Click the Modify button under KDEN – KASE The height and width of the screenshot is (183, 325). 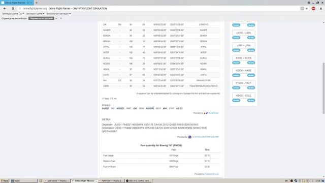tap(251, 75)
